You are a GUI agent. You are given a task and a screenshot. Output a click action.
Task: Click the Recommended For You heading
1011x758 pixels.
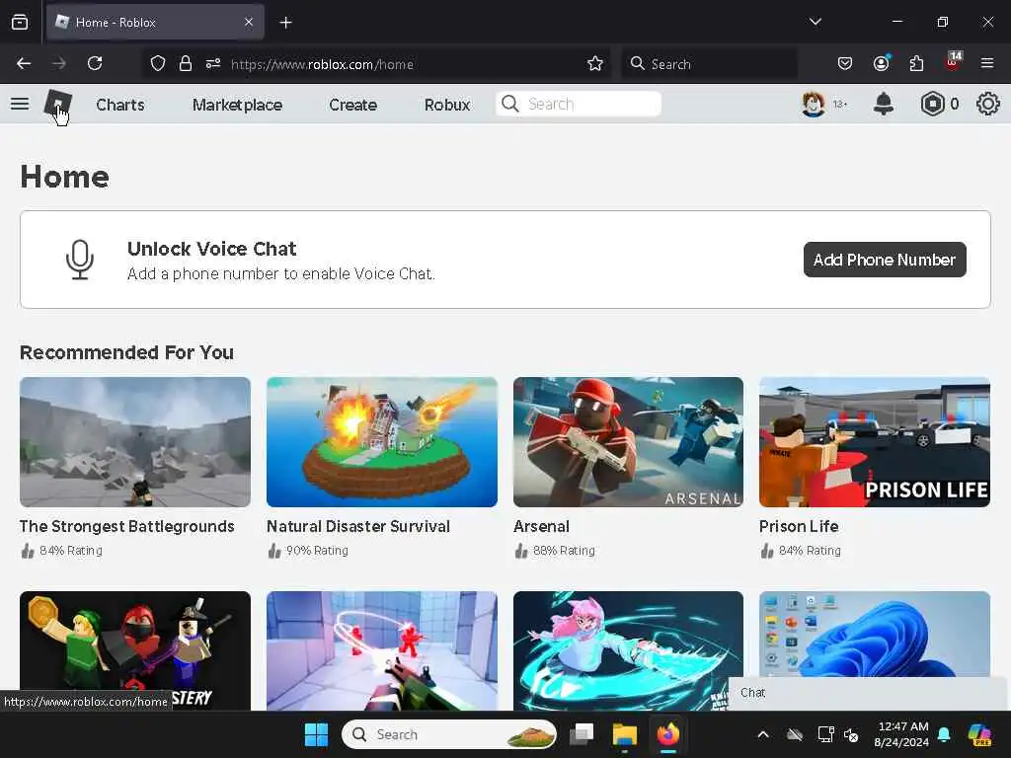coord(126,352)
